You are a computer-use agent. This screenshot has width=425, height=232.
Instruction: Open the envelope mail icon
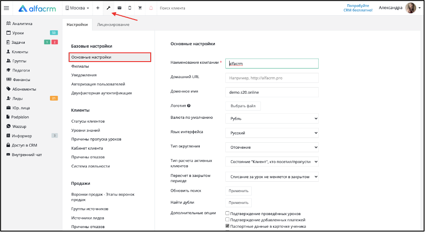point(119,8)
